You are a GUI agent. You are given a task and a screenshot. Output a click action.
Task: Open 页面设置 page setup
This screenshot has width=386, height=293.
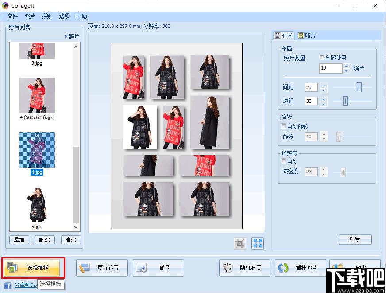(102, 268)
